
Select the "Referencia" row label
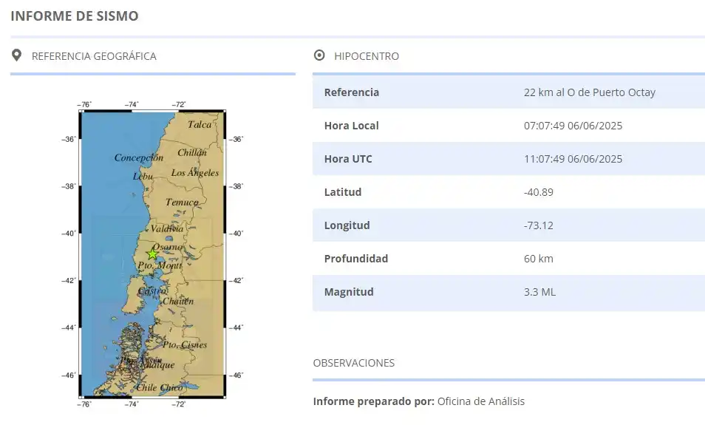(352, 92)
